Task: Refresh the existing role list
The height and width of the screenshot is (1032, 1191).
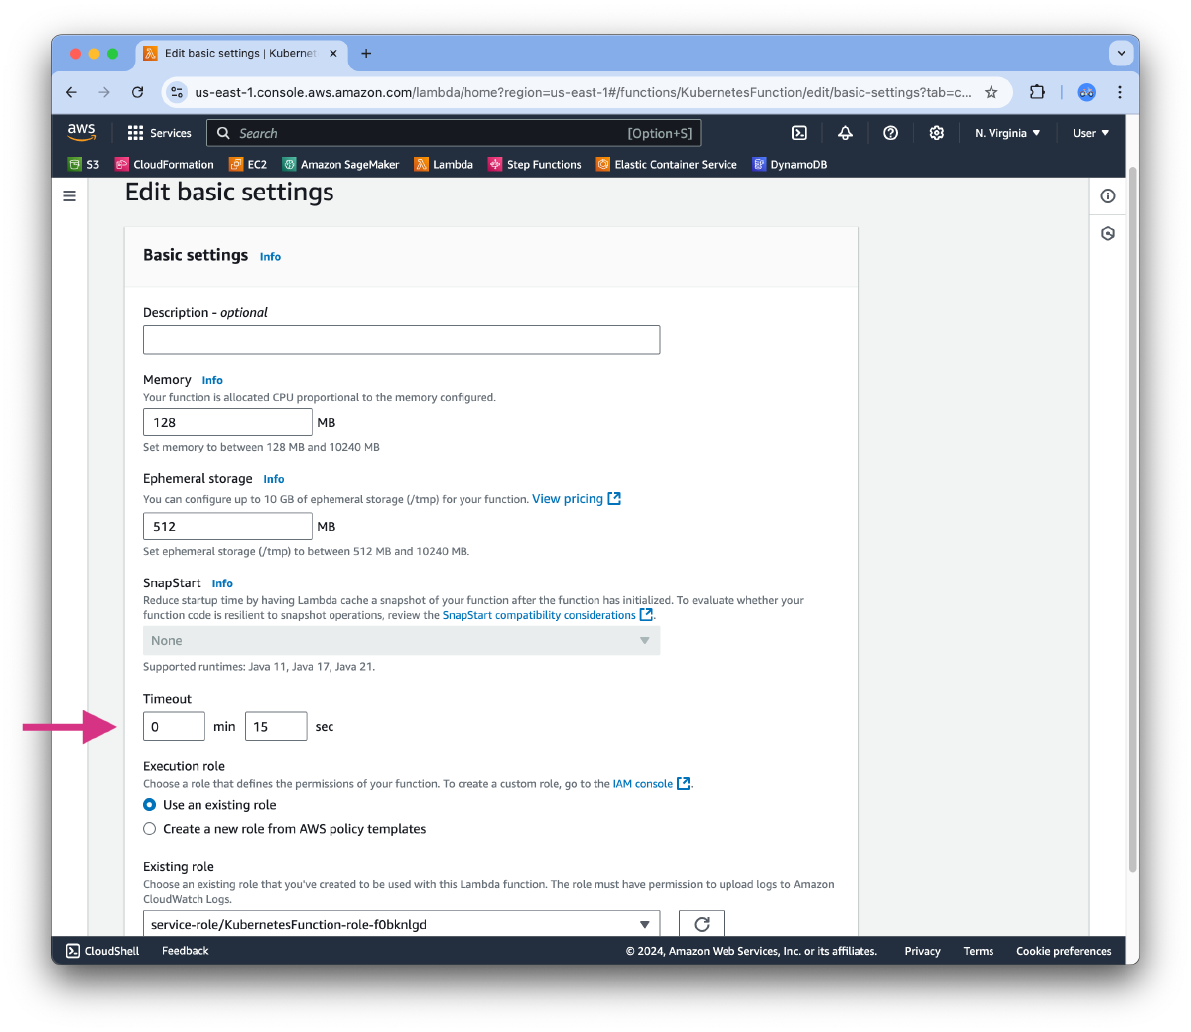Action: pyautogui.click(x=702, y=924)
